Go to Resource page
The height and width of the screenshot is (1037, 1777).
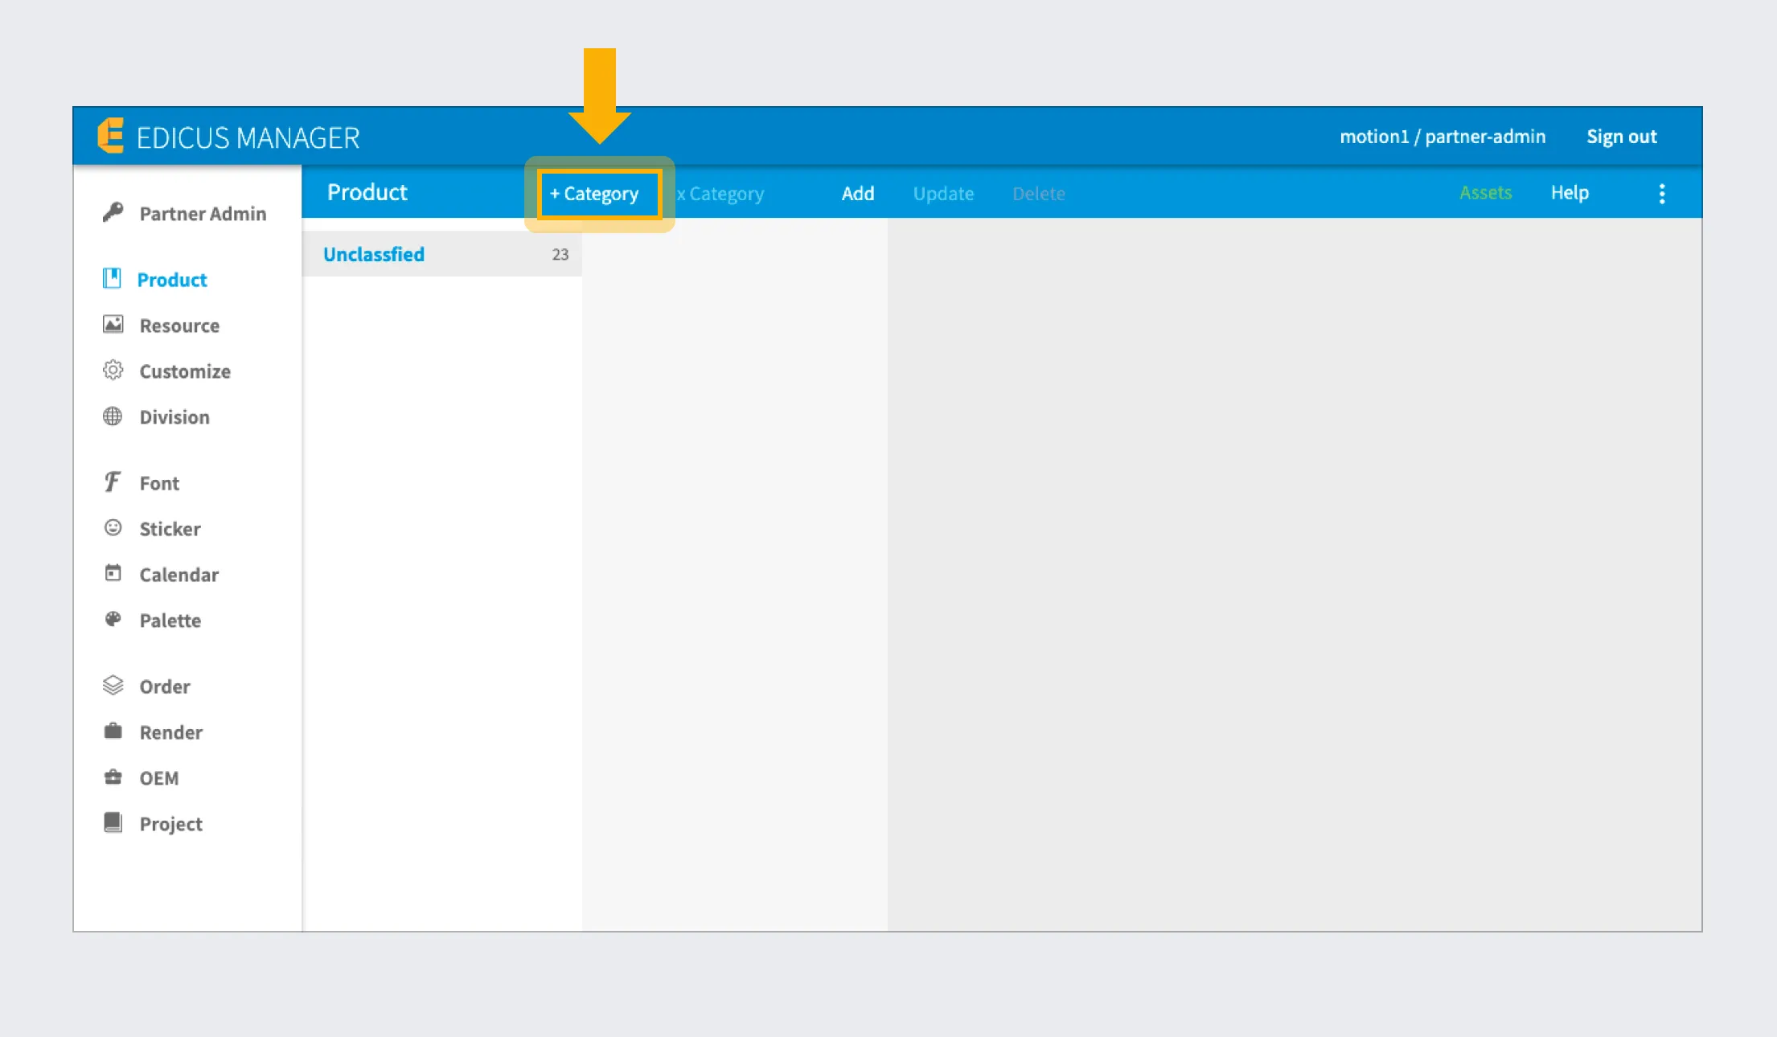[179, 326]
